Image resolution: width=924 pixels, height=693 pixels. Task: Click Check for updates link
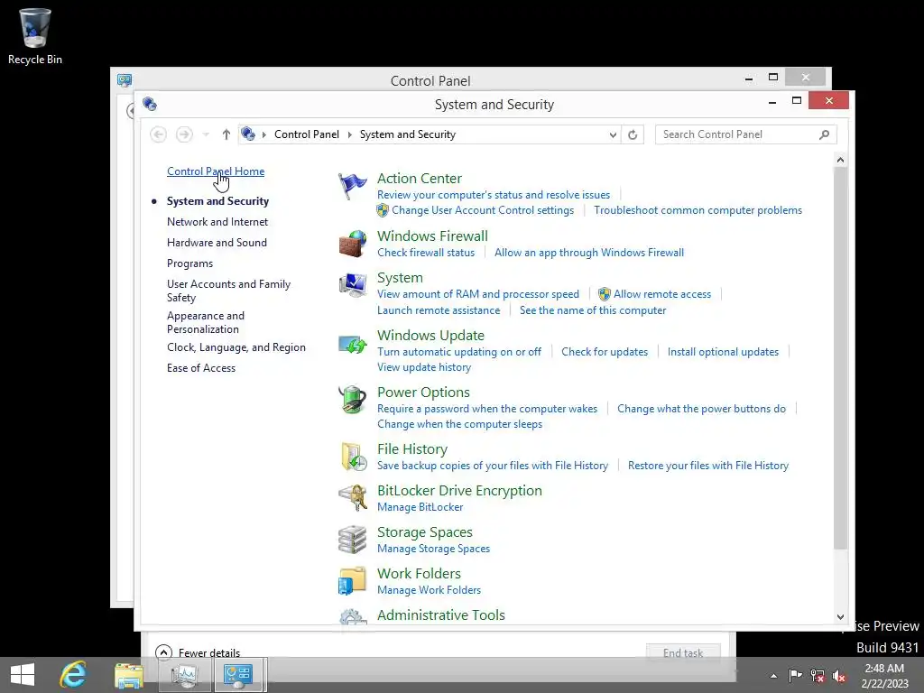coord(605,352)
